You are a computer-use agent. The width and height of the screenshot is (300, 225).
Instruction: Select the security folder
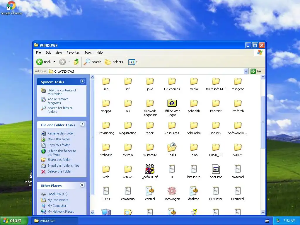(216, 125)
